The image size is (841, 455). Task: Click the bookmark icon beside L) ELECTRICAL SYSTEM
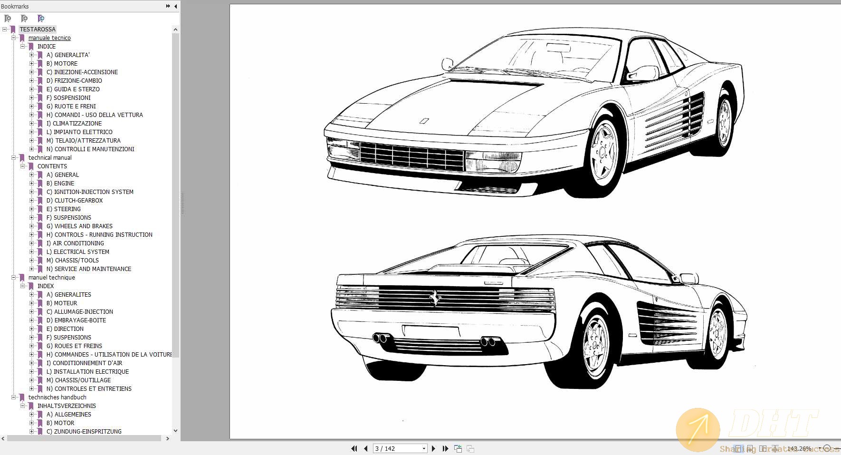coord(40,252)
